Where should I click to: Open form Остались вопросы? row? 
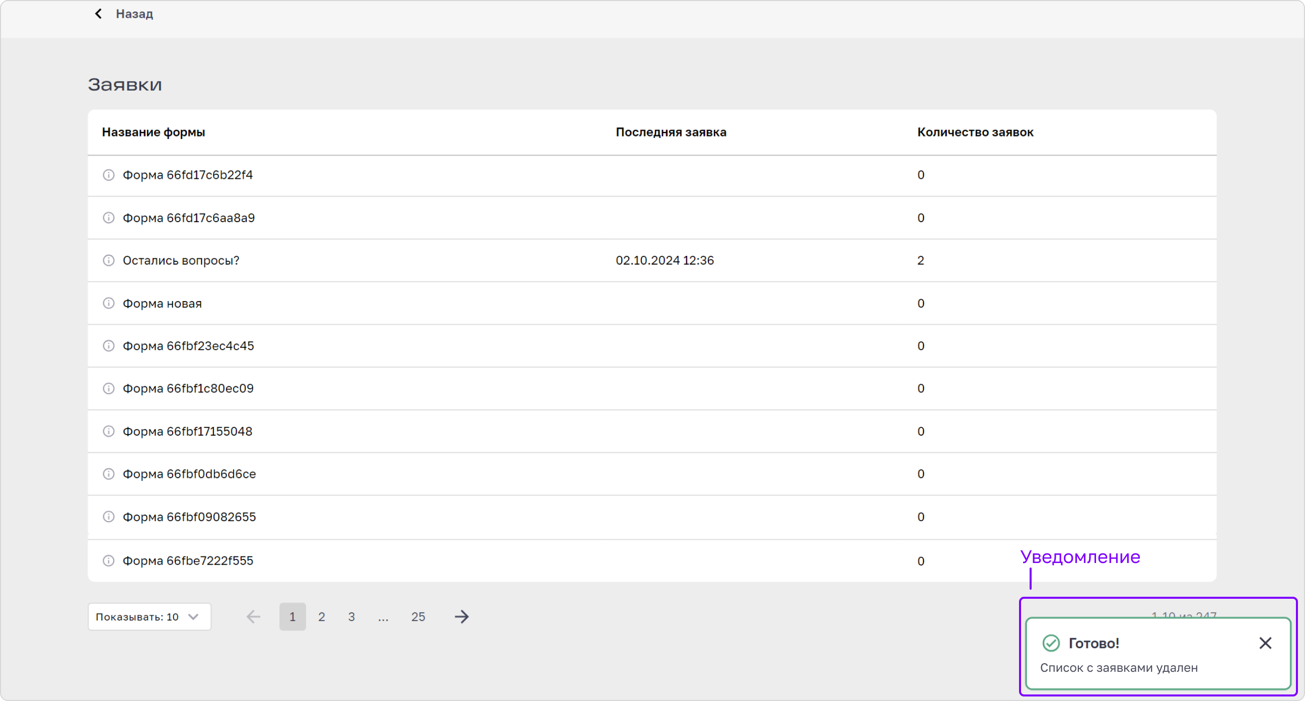pyautogui.click(x=652, y=260)
